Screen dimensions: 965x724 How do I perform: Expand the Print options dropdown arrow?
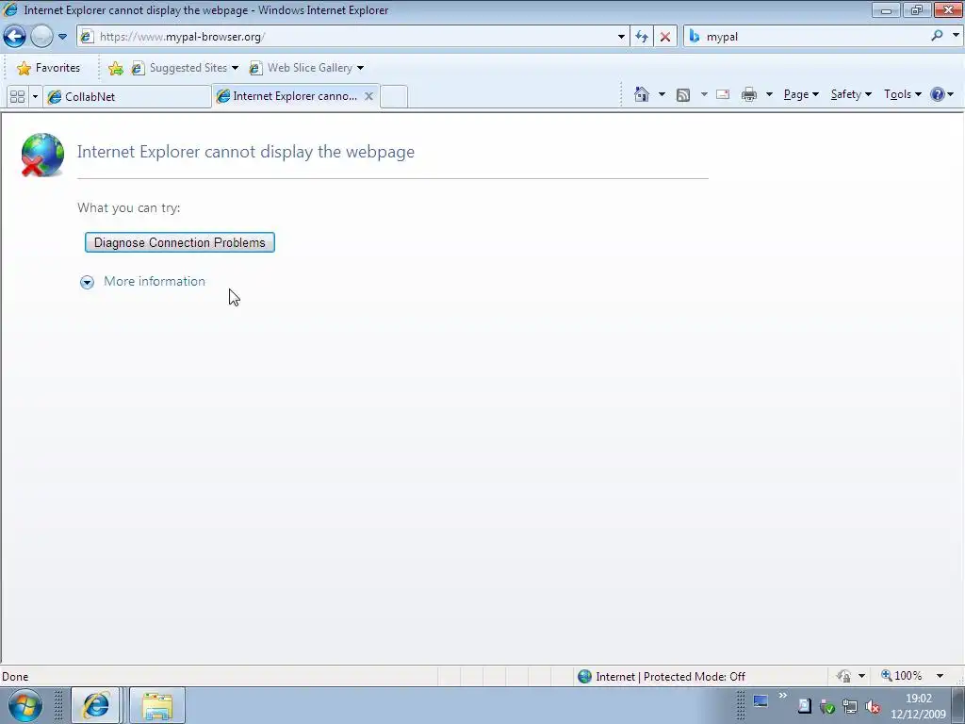tap(769, 94)
